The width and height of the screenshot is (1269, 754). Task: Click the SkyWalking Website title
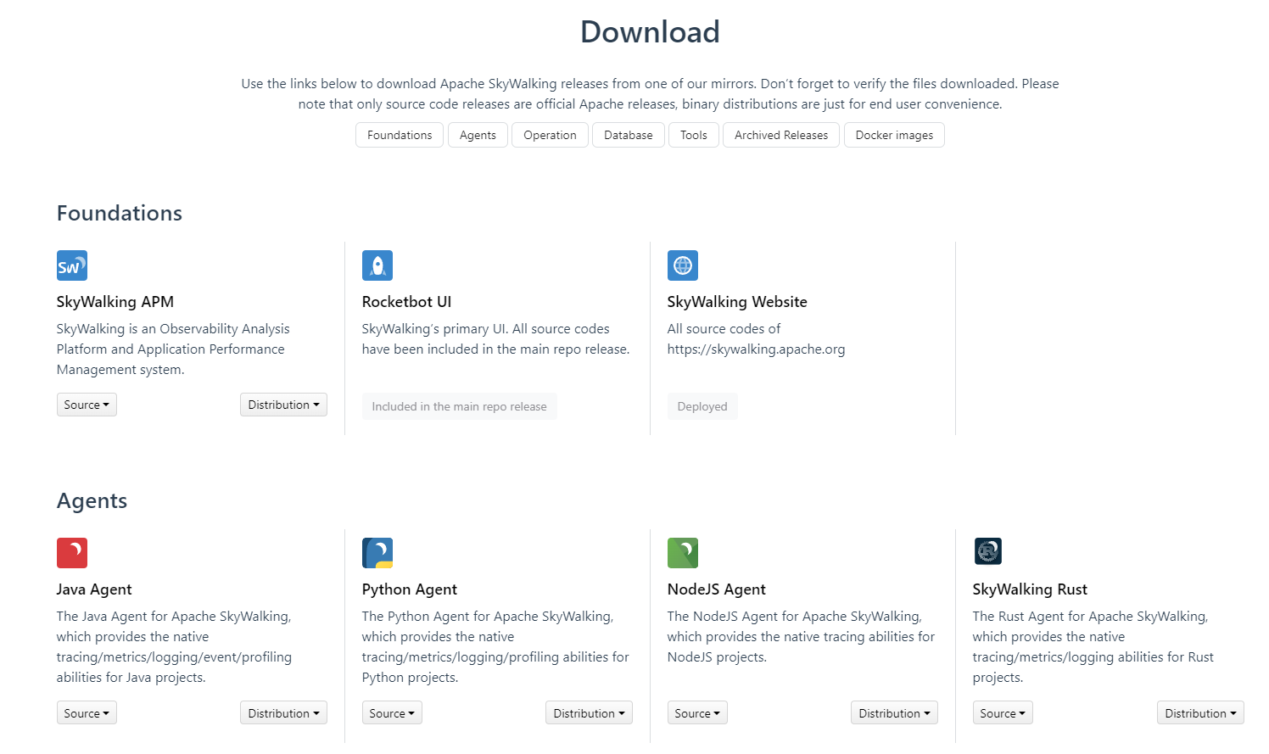737,302
